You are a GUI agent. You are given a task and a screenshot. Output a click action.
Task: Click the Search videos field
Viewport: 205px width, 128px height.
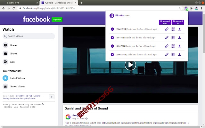click(29, 36)
